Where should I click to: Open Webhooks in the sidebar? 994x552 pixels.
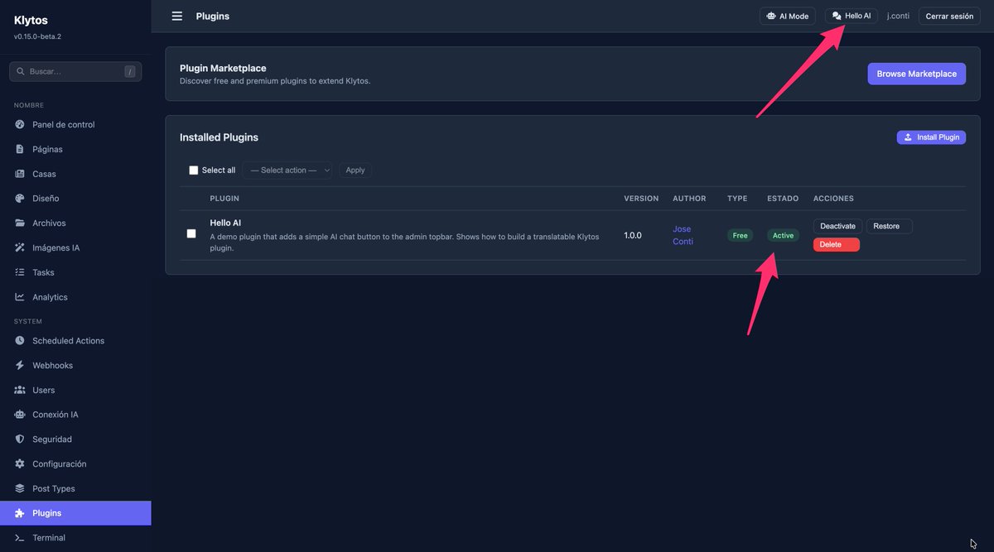click(x=75, y=365)
